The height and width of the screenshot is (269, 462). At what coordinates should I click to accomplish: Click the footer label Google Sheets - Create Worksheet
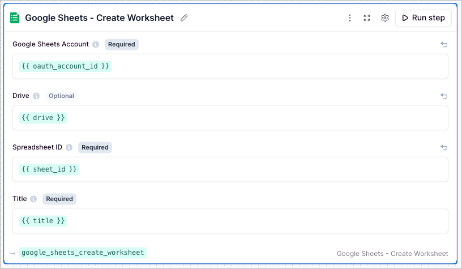point(392,254)
